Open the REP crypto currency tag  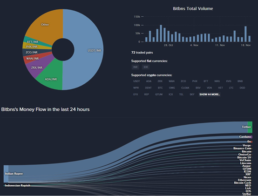tap(146, 95)
